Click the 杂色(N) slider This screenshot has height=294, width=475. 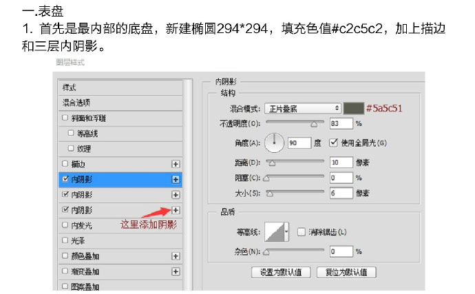pos(295,251)
